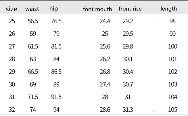The width and height of the screenshot is (188, 116).
Task: Click the 'size' column header
Action: tap(11, 9)
